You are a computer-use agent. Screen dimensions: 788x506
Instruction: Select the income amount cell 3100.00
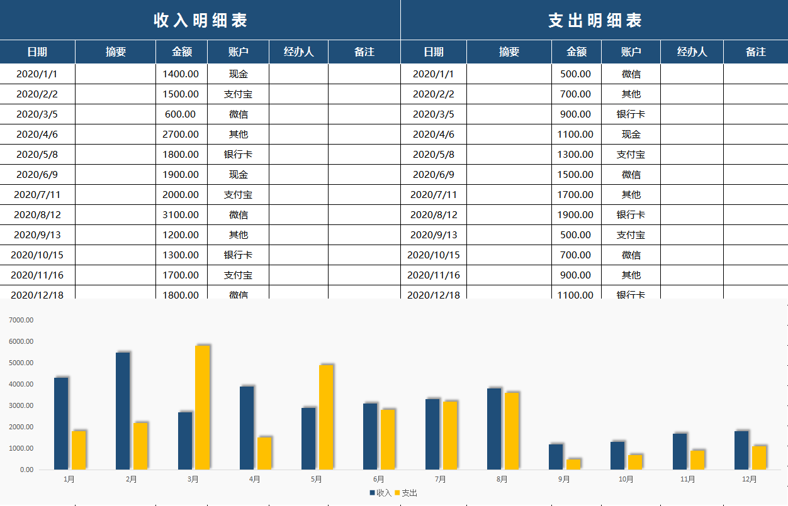[181, 215]
